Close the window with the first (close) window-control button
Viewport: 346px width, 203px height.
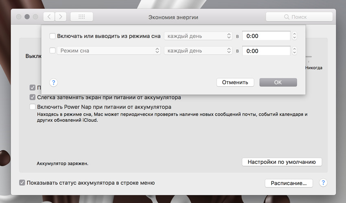tap(19, 17)
